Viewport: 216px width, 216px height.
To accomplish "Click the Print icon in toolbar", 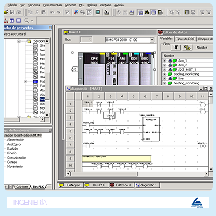I will click(18, 12).
